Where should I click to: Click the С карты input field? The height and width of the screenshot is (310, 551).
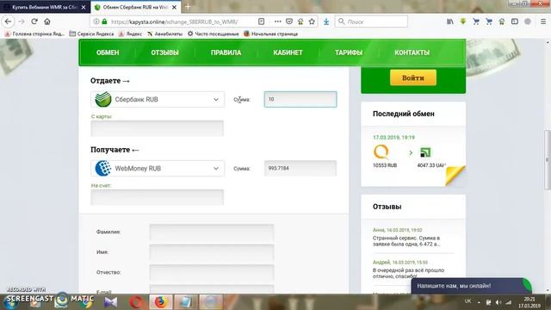click(x=157, y=128)
